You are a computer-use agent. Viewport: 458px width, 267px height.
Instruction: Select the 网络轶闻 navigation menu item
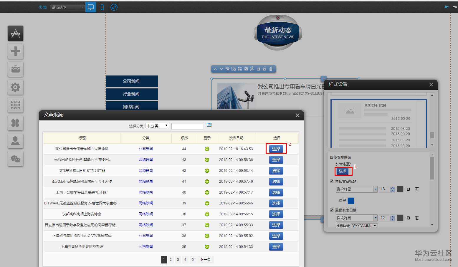[x=132, y=106]
